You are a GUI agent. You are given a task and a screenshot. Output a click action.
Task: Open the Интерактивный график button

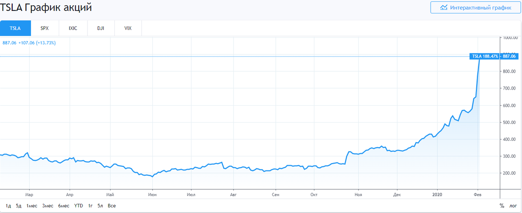[476, 7]
